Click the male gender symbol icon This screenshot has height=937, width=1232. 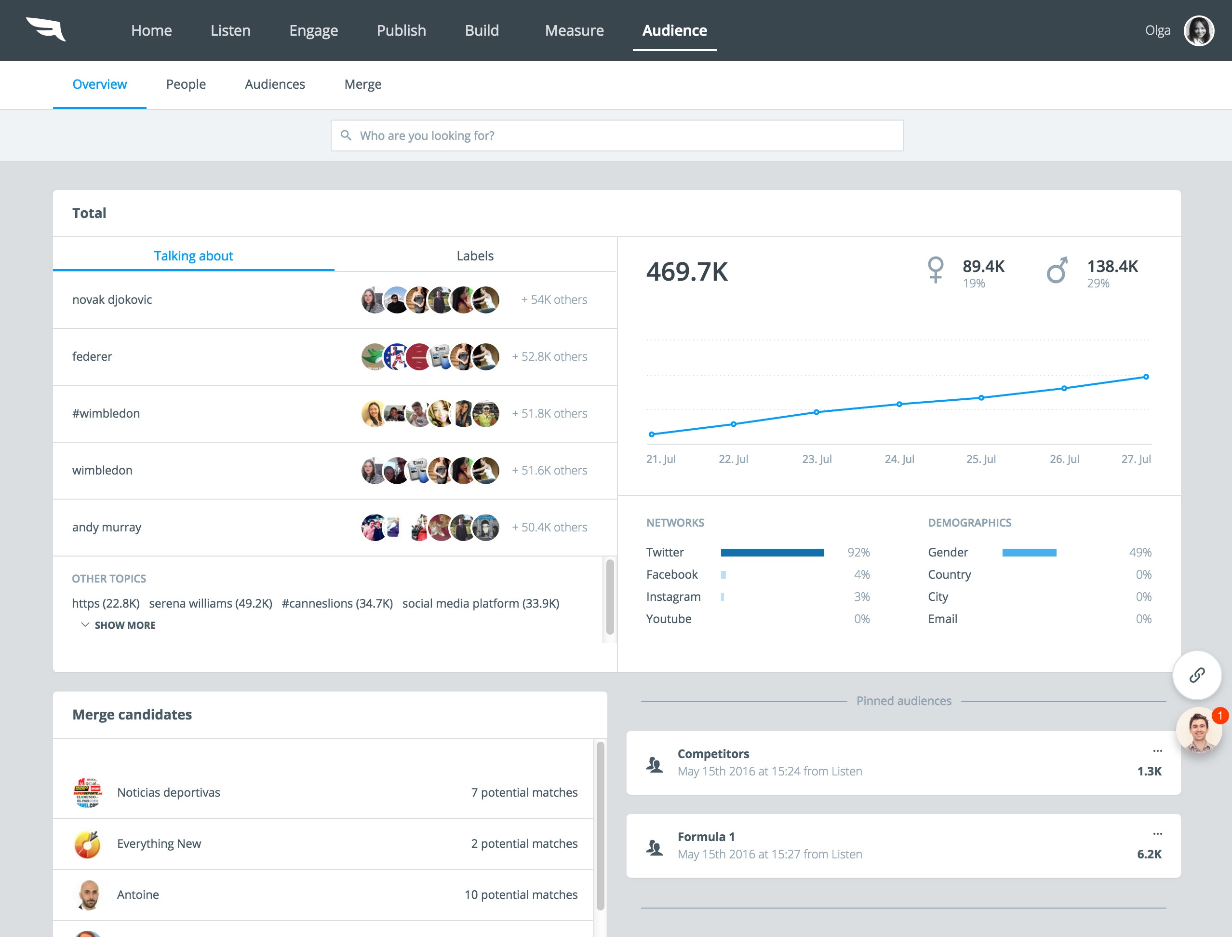[1057, 270]
